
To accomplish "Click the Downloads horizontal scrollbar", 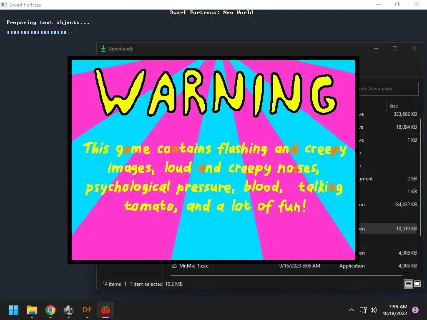I will 286,276.
